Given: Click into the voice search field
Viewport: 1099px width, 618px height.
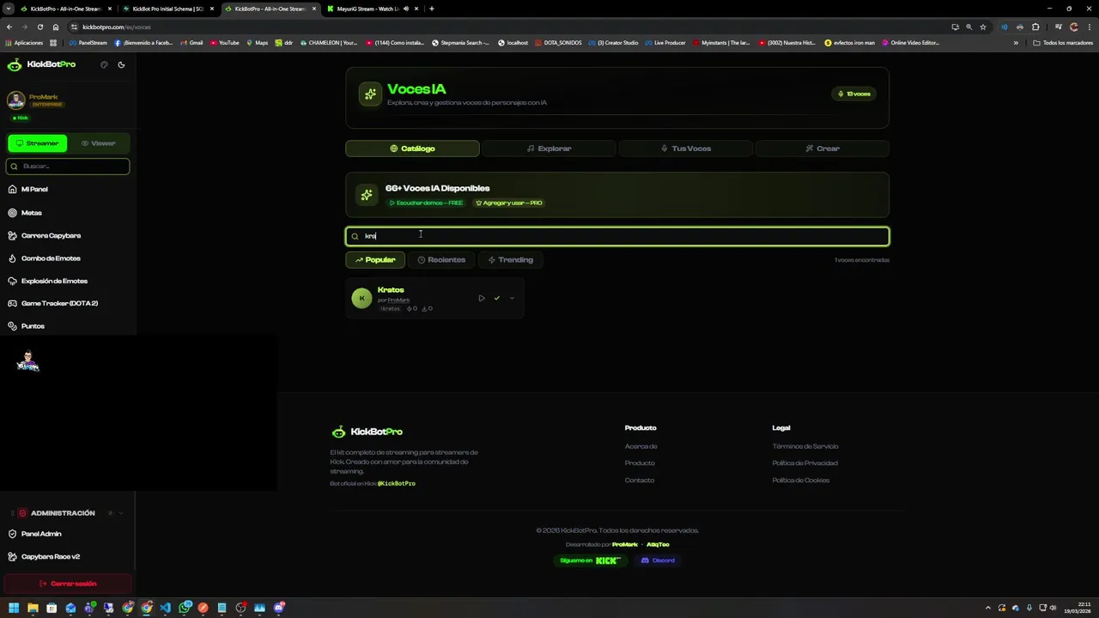Looking at the screenshot, I should (x=617, y=236).
